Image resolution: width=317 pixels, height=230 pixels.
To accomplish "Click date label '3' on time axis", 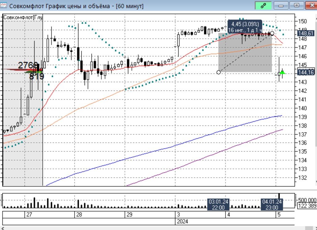I will [178, 214].
